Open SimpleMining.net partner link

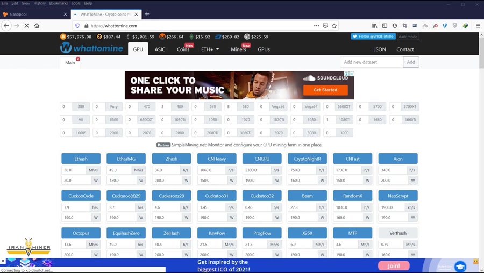coord(247,145)
